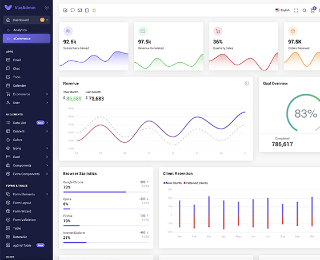The width and height of the screenshot is (320, 260).
Task: Click the Content layout icon
Action: [x=8, y=131]
